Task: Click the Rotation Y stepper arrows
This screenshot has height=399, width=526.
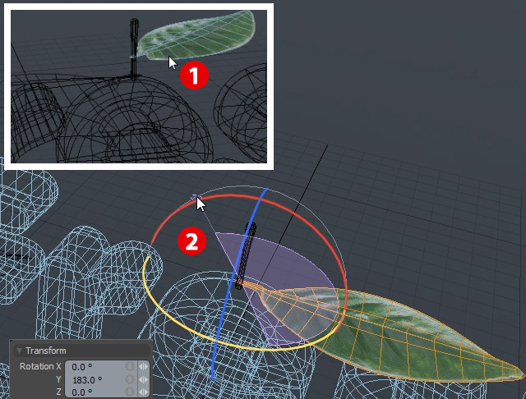Action: click(x=143, y=379)
